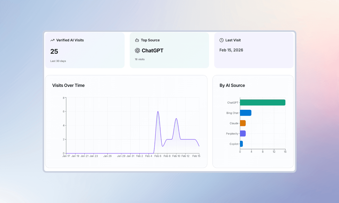339x203 pixels.
Task: Click the OpenAI logo next to ChatGPT
Action: [x=137, y=50]
